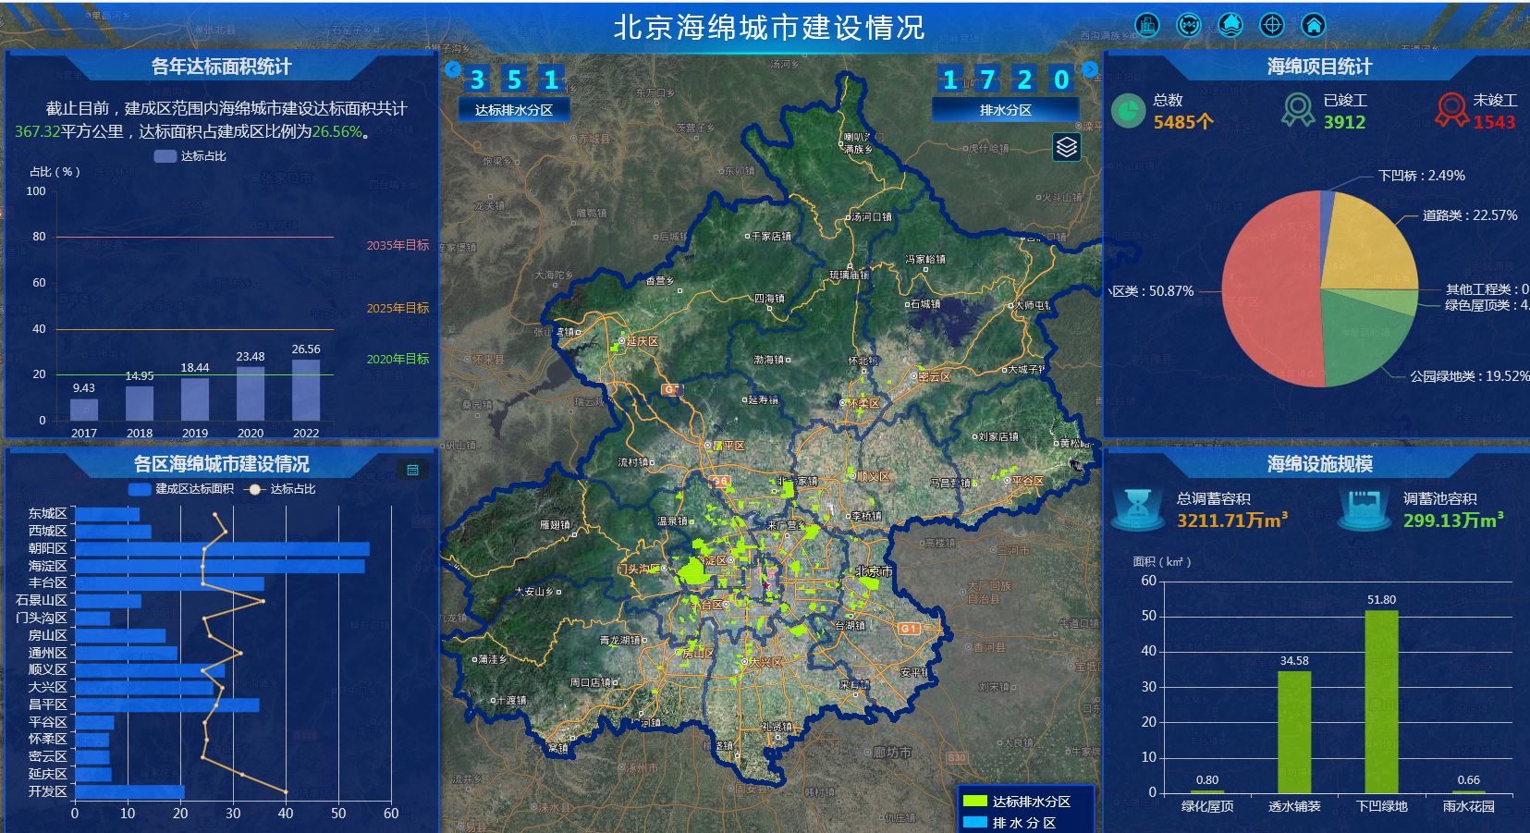
Task: Toggle the 达标占比 legend in yearly chart
Action: pos(190,156)
